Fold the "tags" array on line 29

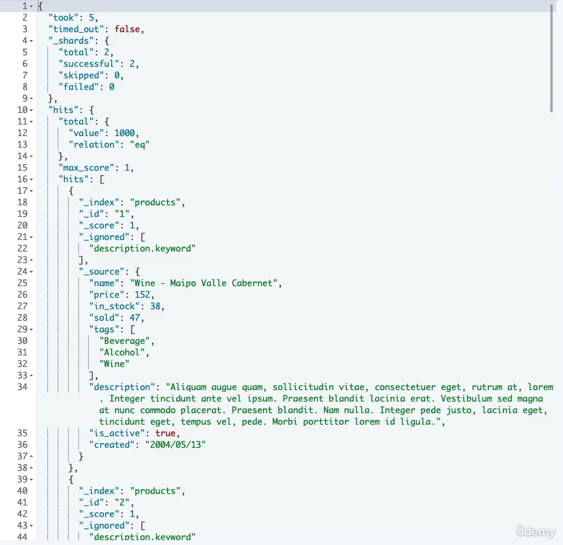[31, 329]
